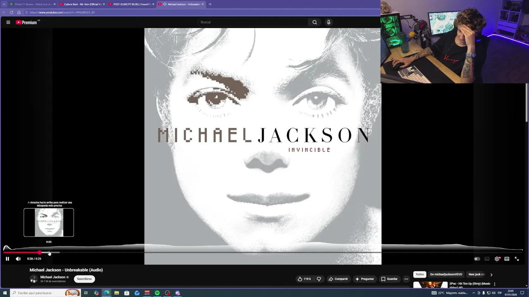529x297 pixels.
Task: Open a new browser tab
Action: 210,4
